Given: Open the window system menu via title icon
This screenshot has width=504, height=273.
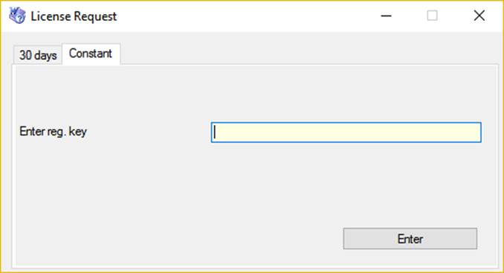Looking at the screenshot, I should click(x=17, y=16).
